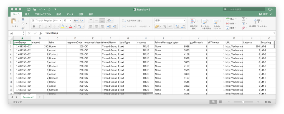The width and height of the screenshot is (284, 114).
Task: Click the Redo arrow icon
Action: tap(49, 9)
